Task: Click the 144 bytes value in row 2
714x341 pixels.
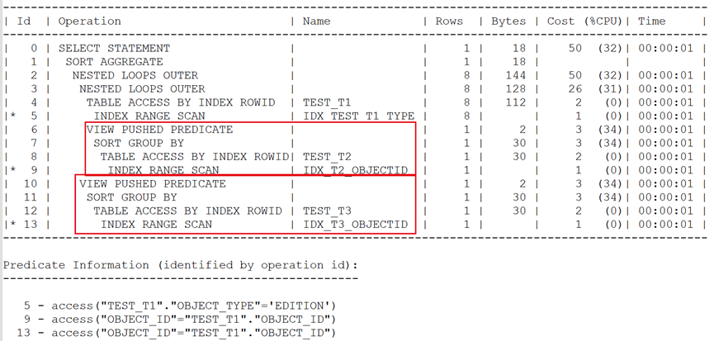Action: click(515, 75)
